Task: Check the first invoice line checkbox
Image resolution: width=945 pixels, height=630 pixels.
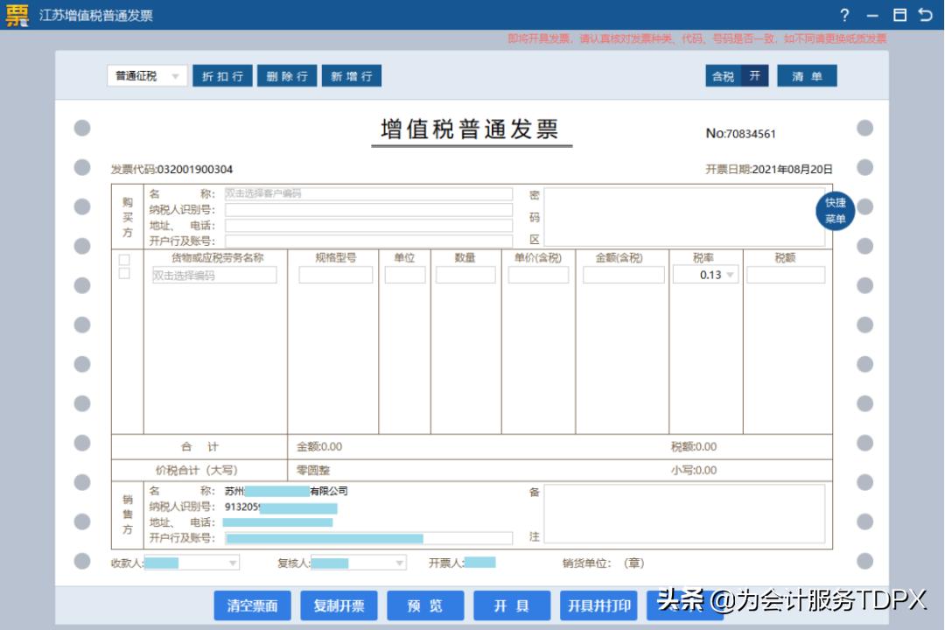Action: point(122,258)
